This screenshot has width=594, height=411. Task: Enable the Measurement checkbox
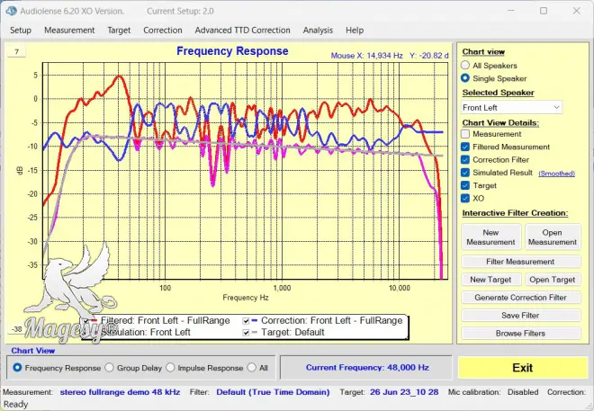(465, 134)
